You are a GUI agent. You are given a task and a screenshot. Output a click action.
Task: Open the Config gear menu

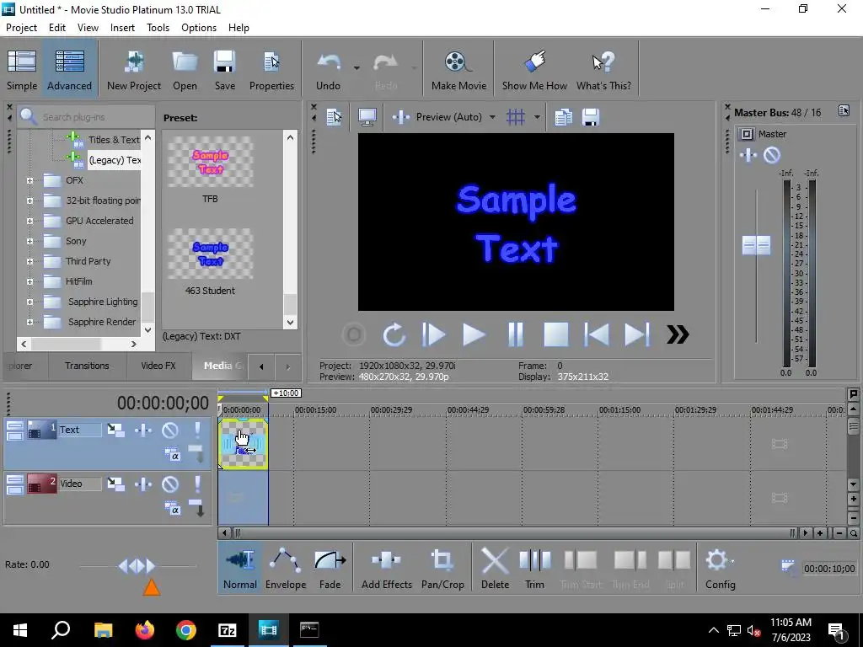(x=720, y=569)
